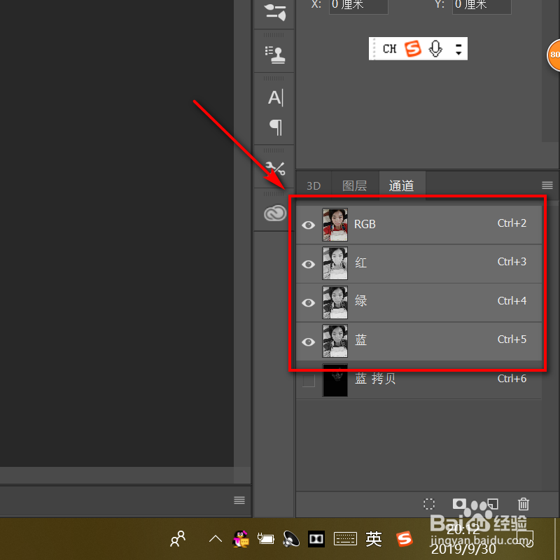Image resolution: width=560 pixels, height=560 pixels.
Task: Open volume speaker tray icon
Action: [291, 538]
